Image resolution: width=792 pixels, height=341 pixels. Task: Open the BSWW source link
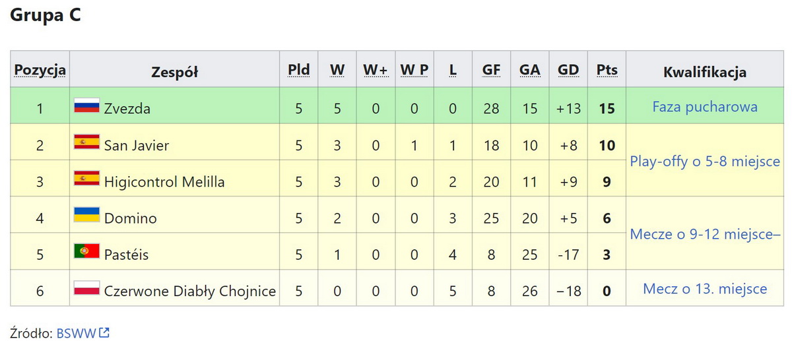(76, 333)
